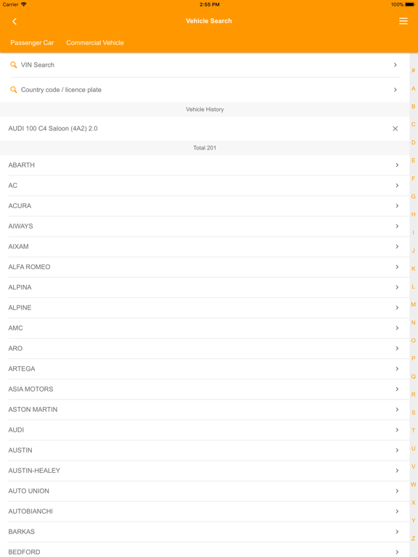Tap the 2:55 PM clock
This screenshot has width=418, height=557.
209,4
